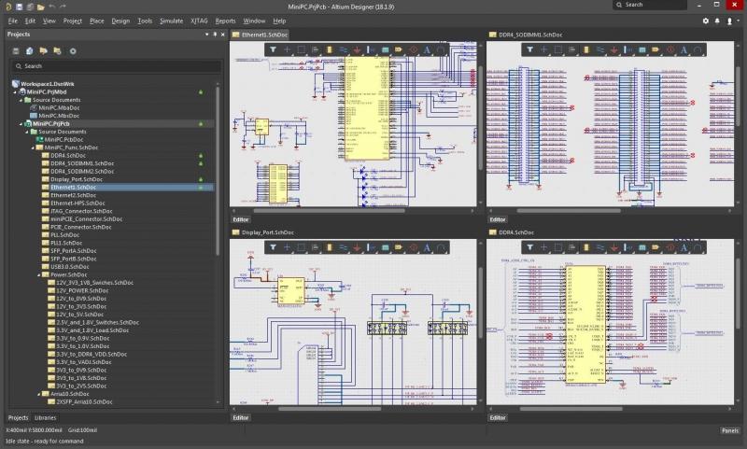This screenshot has height=449, width=747.
Task: Open the XJTAG menu
Action: click(x=199, y=21)
